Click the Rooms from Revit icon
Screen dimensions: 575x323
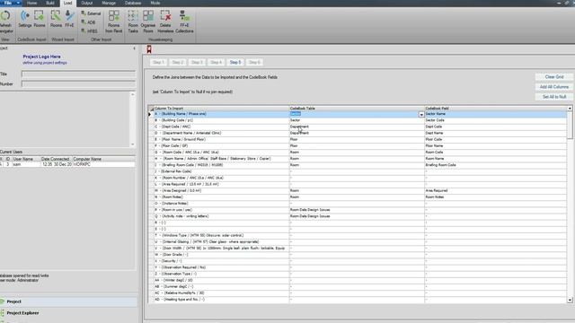tap(114, 16)
